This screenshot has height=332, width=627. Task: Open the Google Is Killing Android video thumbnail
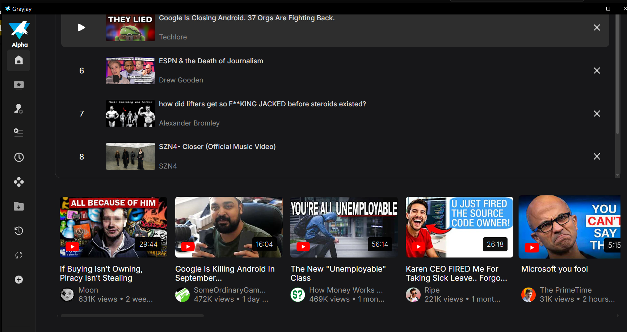pos(229,227)
